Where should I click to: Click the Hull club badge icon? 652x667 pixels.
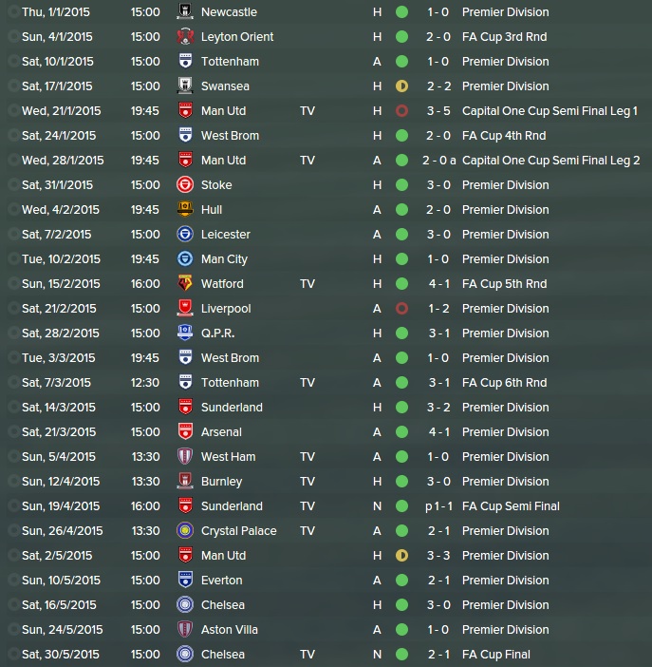tap(185, 209)
